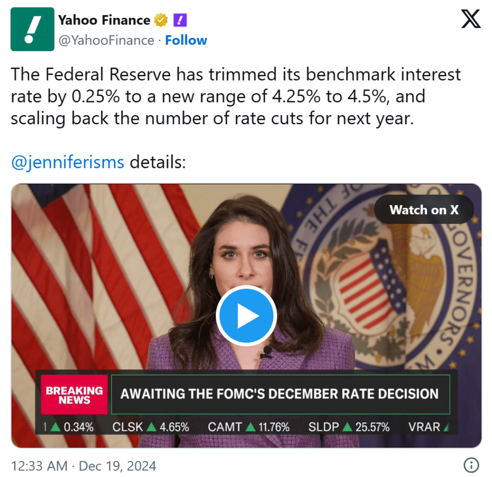Play the Yahoo Finance video
The width and height of the screenshot is (492, 477).
tap(246, 316)
